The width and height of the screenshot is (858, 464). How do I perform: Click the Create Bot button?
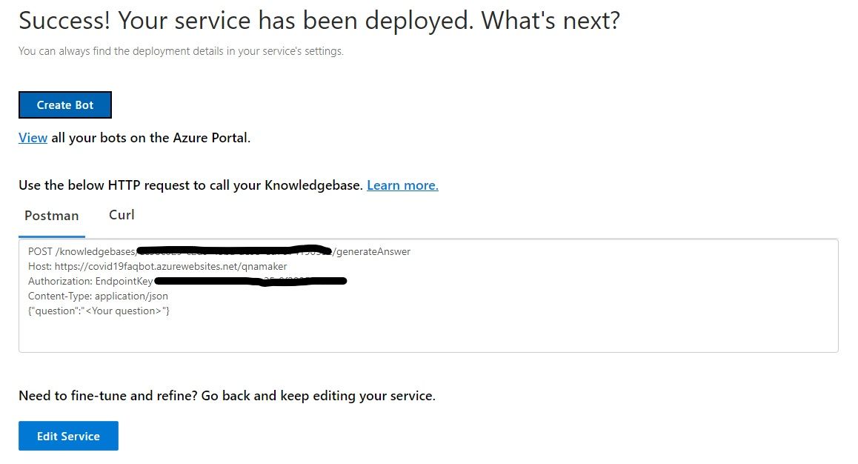(x=64, y=105)
